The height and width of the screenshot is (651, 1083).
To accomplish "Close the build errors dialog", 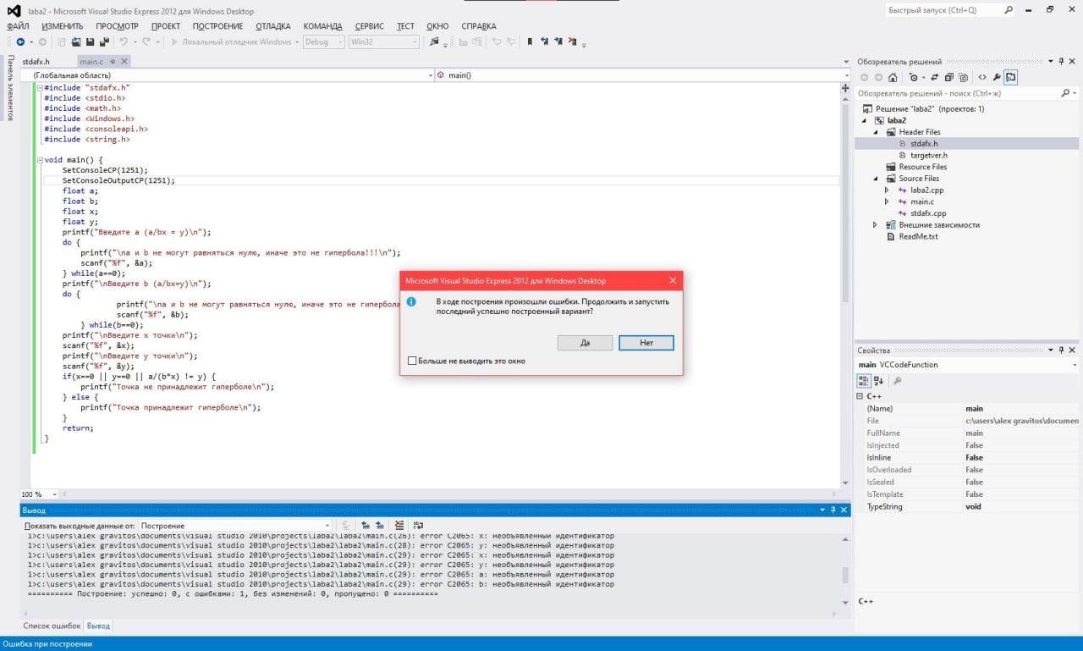I will [x=673, y=280].
